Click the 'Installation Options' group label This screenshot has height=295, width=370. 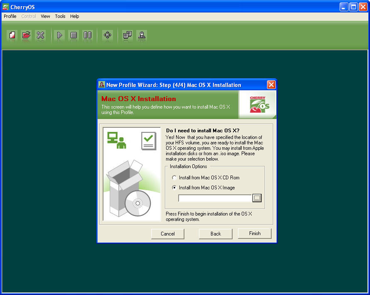(x=188, y=166)
